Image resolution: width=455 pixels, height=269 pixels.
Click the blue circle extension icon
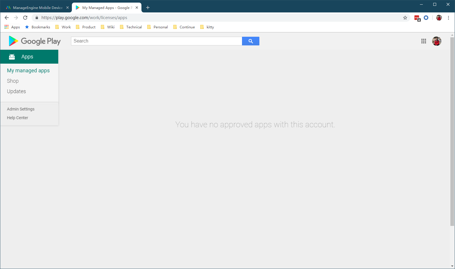pyautogui.click(x=426, y=18)
